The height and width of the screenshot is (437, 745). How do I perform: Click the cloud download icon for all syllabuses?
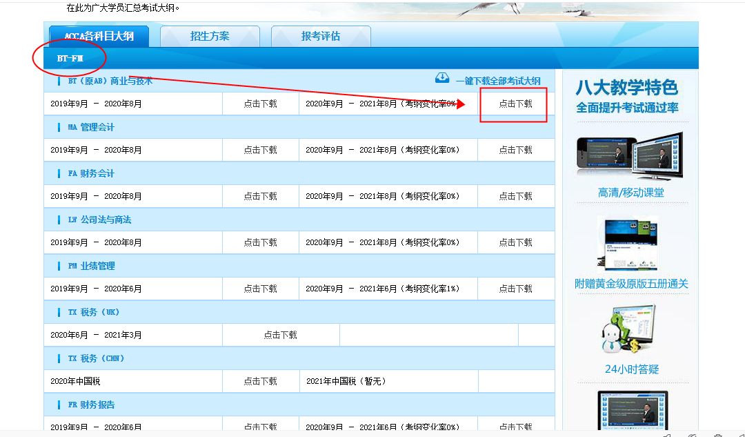tap(442, 79)
